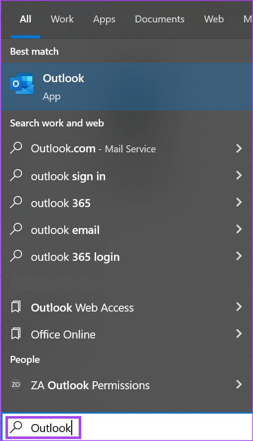
Task: Expand the outlook 365 login chevron
Action: (239, 256)
